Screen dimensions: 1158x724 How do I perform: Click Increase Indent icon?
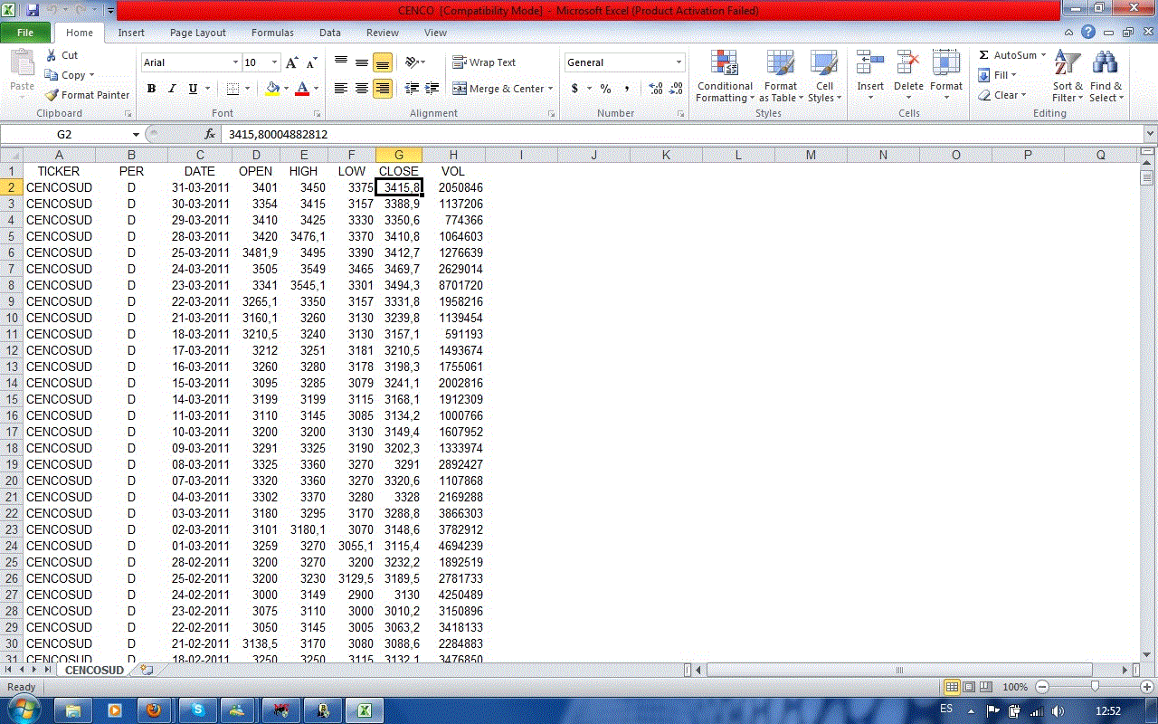coord(432,89)
